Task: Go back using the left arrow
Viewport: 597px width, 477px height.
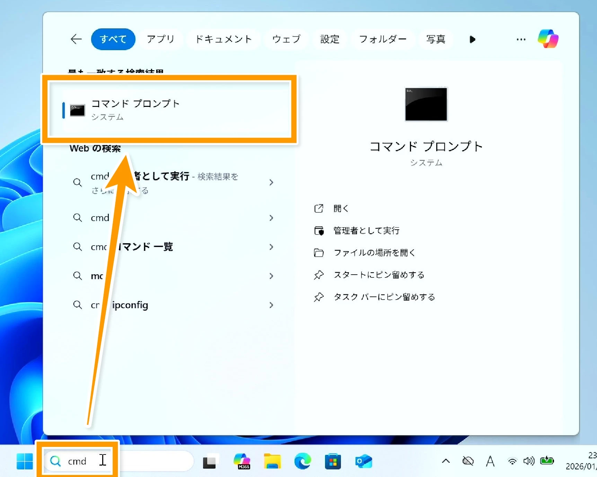Action: coord(76,39)
